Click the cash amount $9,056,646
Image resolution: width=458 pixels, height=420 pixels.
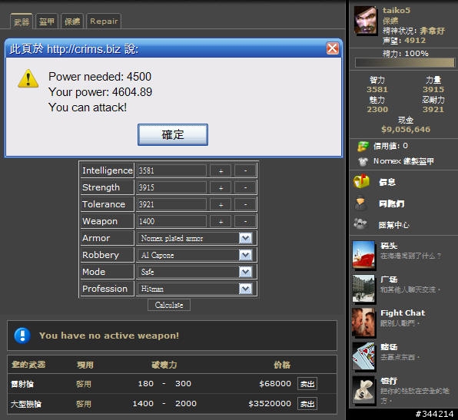(406, 129)
